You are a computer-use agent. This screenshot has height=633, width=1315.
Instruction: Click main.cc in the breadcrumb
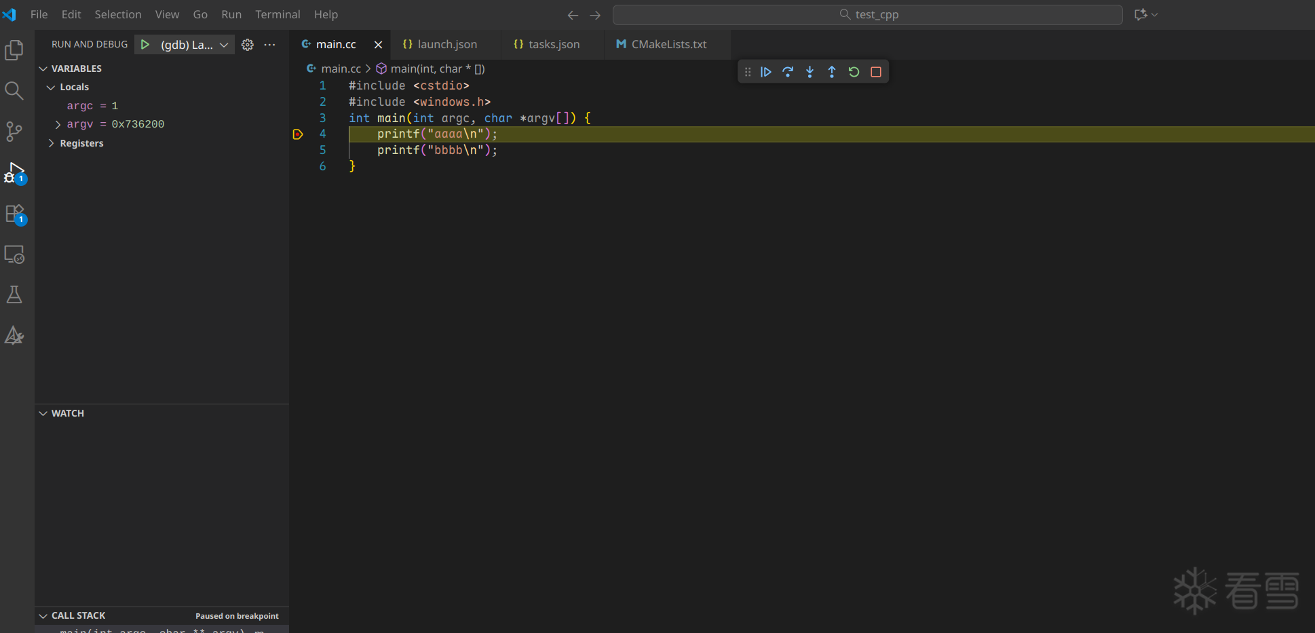click(x=341, y=69)
